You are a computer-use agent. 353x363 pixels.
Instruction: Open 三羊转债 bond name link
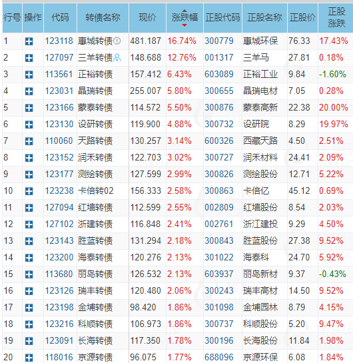pyautogui.click(x=95, y=58)
